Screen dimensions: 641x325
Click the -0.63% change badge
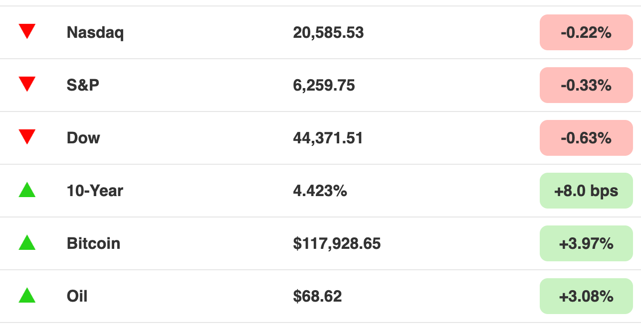click(586, 138)
